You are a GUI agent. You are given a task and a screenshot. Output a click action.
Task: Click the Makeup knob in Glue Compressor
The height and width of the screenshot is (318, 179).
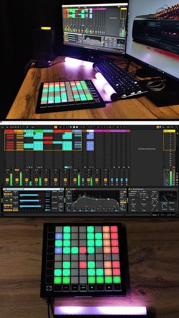coord(172,206)
